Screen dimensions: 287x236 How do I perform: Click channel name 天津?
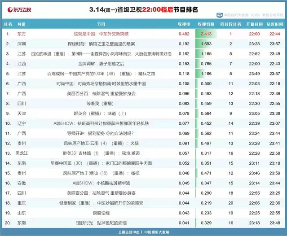(x=22, y=114)
